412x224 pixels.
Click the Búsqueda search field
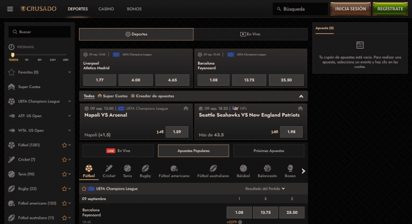click(x=300, y=9)
